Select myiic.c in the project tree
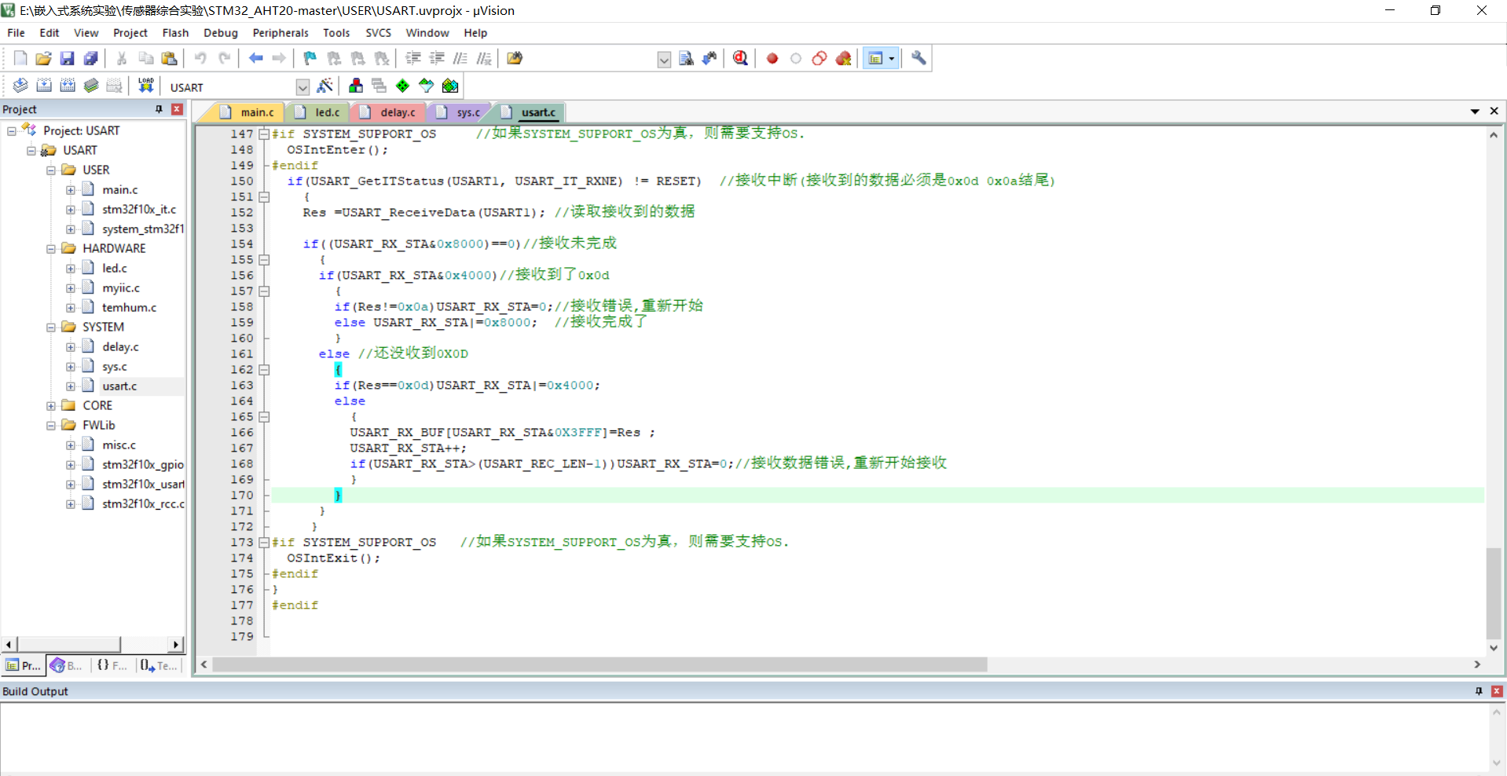This screenshot has height=776, width=1507. [x=121, y=288]
